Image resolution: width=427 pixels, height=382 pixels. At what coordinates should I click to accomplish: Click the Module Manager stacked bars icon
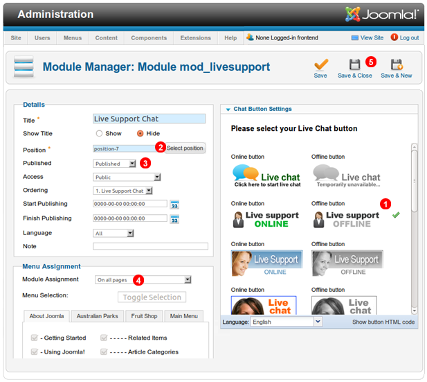24,67
